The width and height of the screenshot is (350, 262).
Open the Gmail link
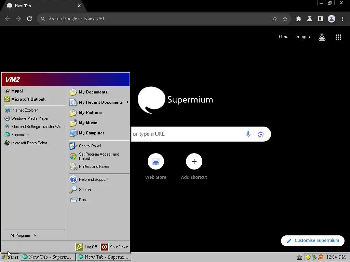click(285, 37)
